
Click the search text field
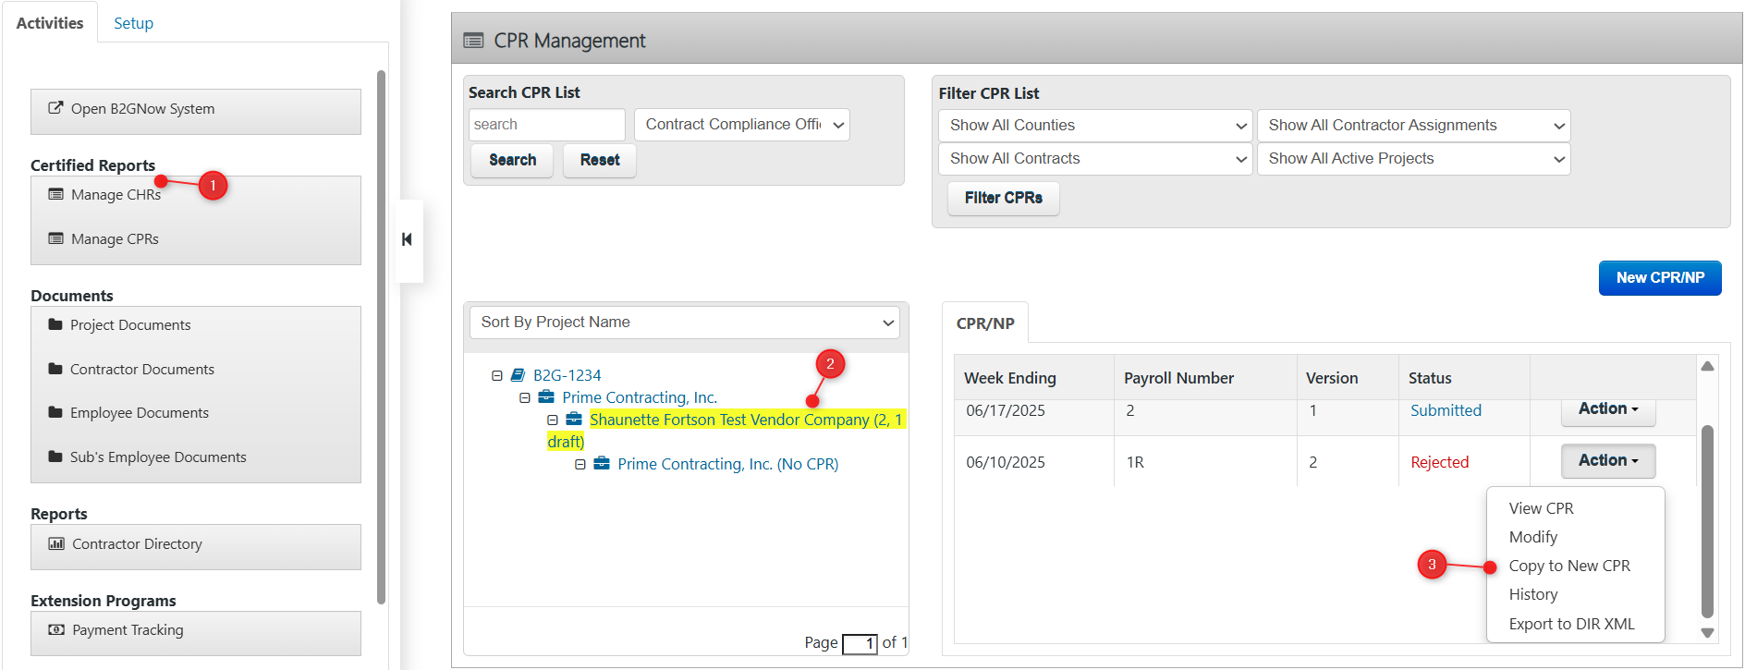(x=546, y=125)
